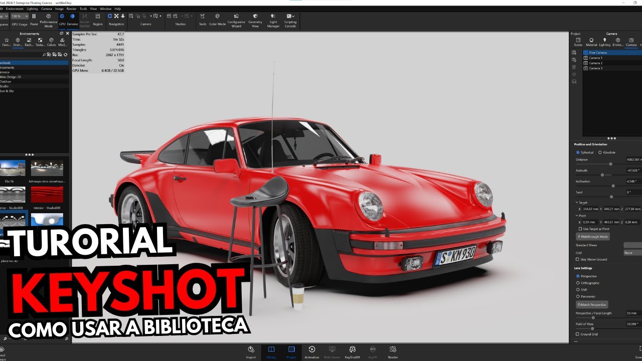The height and width of the screenshot is (361, 642).
Task: Edit the Focal Length value field
Action: pyautogui.click(x=633, y=313)
